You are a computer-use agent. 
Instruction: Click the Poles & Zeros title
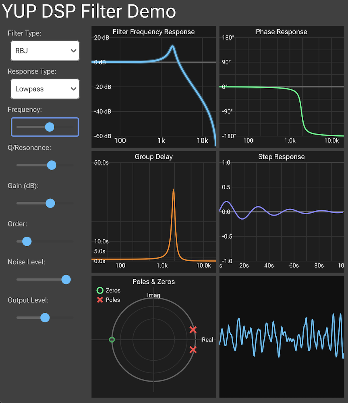pyautogui.click(x=153, y=282)
